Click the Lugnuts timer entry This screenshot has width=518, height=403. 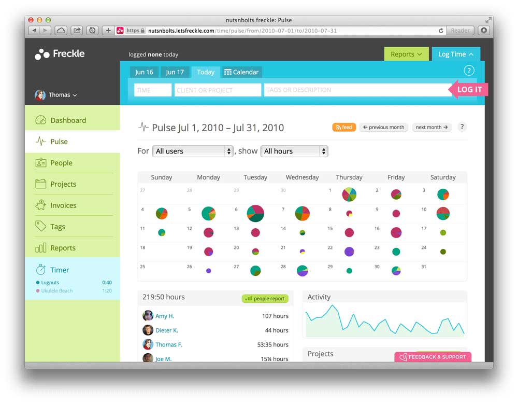coord(74,283)
